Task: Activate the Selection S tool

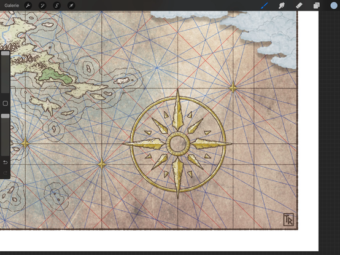Action: (x=57, y=6)
